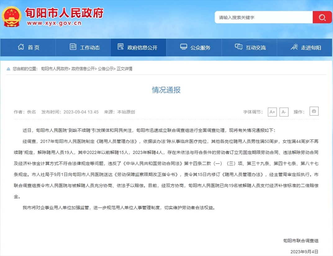
Task: Click the www.xyx.gov.cn site address
Action: 54,23
